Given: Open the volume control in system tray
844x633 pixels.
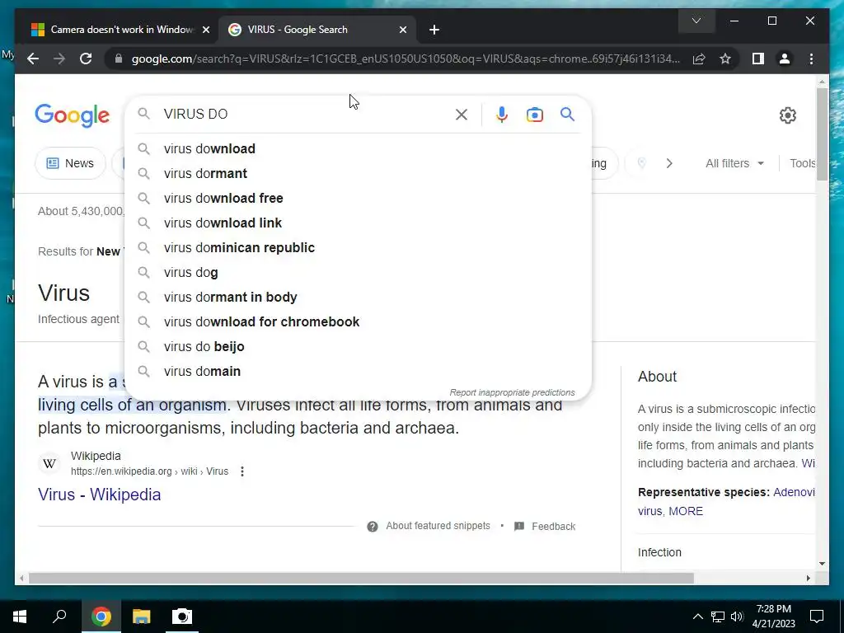Looking at the screenshot, I should coord(738,617).
